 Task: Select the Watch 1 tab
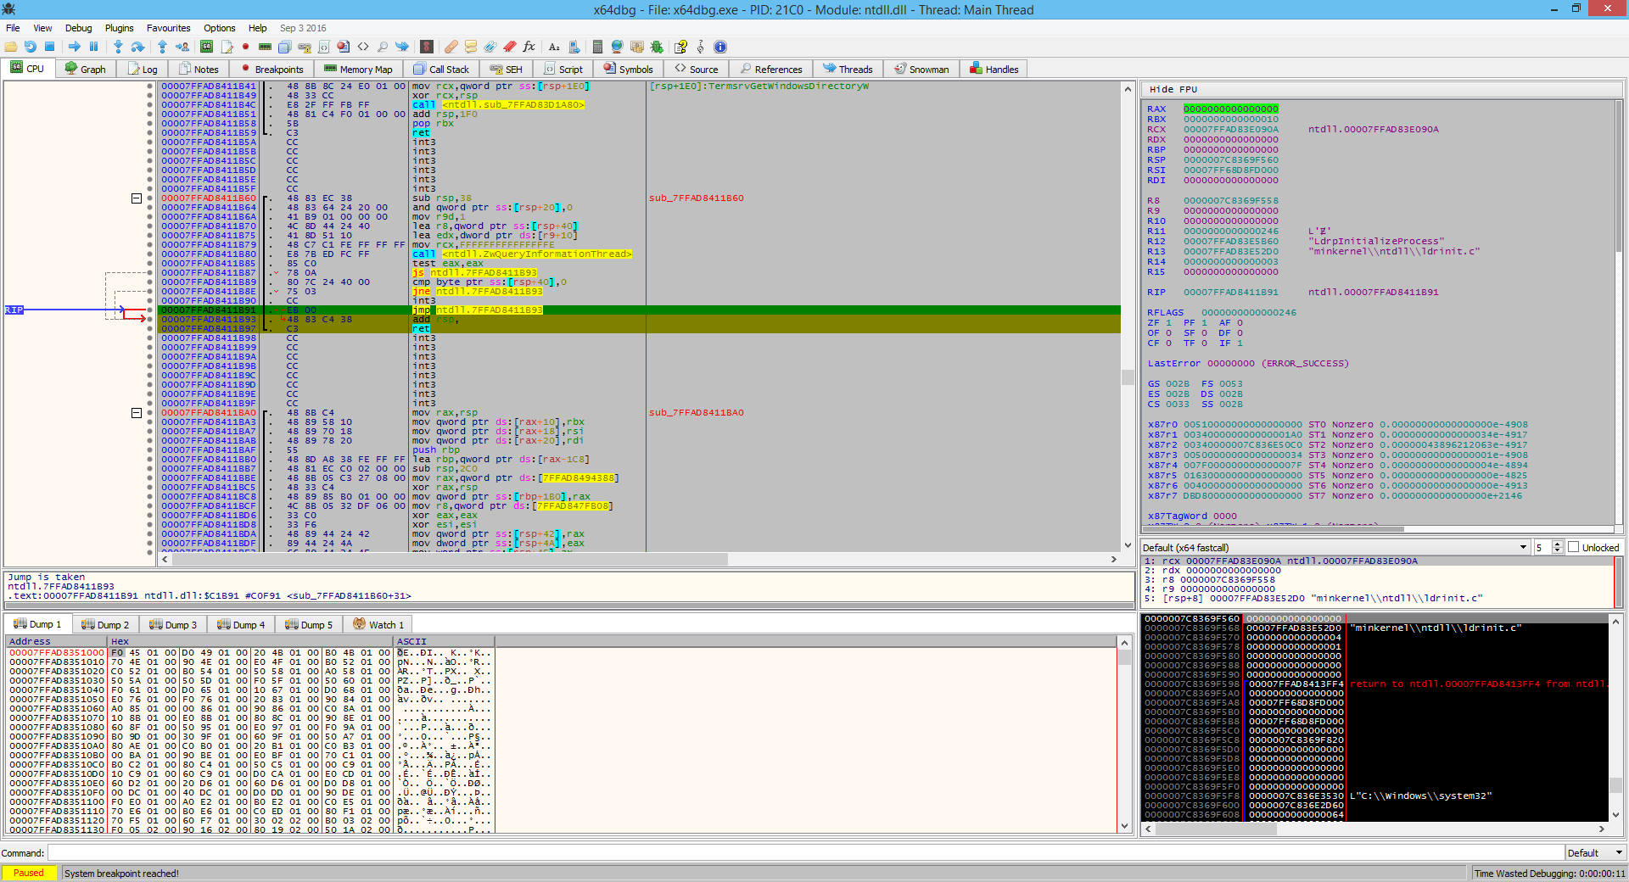point(378,624)
